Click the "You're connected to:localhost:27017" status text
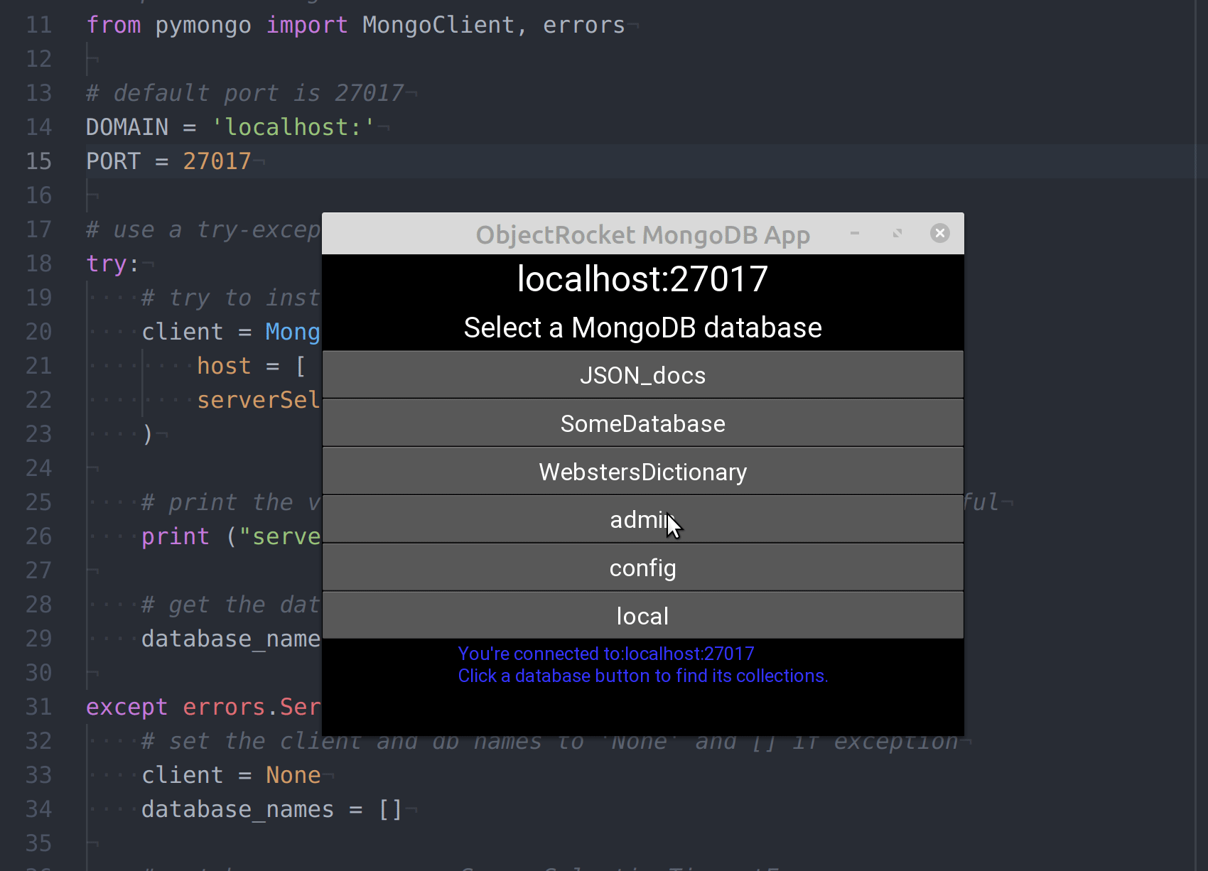The width and height of the screenshot is (1208, 871). [x=606, y=654]
